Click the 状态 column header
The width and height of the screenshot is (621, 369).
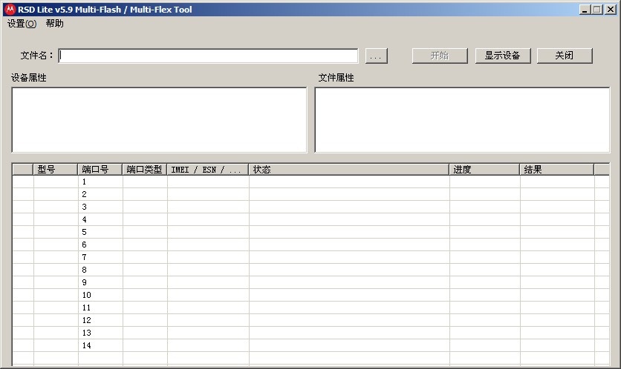coord(349,170)
